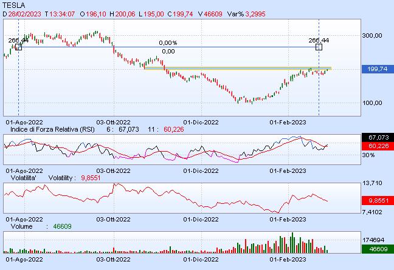Screen dimensions: 394x270
Task: Click 01-Dic-2022 under the RSI panel
Action: [x=201, y=171]
